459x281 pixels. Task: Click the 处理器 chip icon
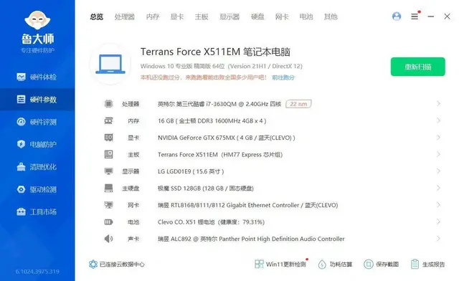click(108, 104)
